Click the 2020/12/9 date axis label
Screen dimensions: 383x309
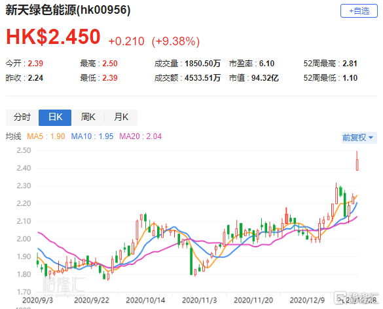point(307,300)
